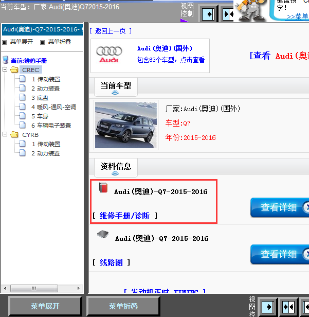309x317 pixels.
Task: Click top view control right-arrow icon
Action: (208, 14)
